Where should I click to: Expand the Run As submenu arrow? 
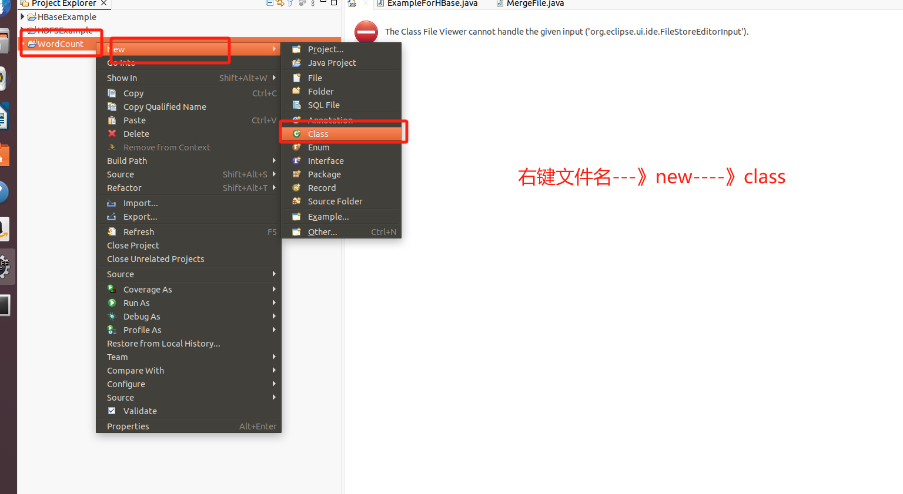click(x=274, y=303)
